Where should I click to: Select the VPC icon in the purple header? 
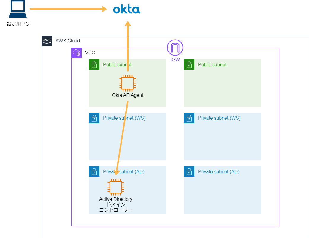click(x=76, y=53)
